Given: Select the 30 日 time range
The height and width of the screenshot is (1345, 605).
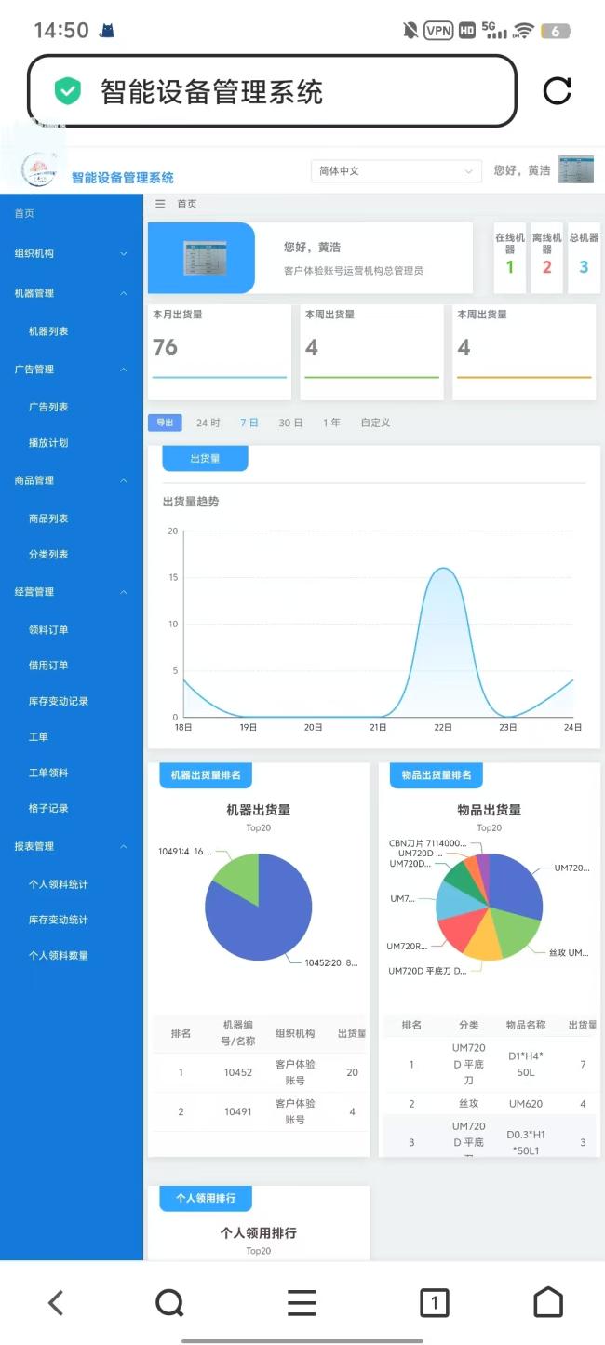Looking at the screenshot, I should point(290,423).
